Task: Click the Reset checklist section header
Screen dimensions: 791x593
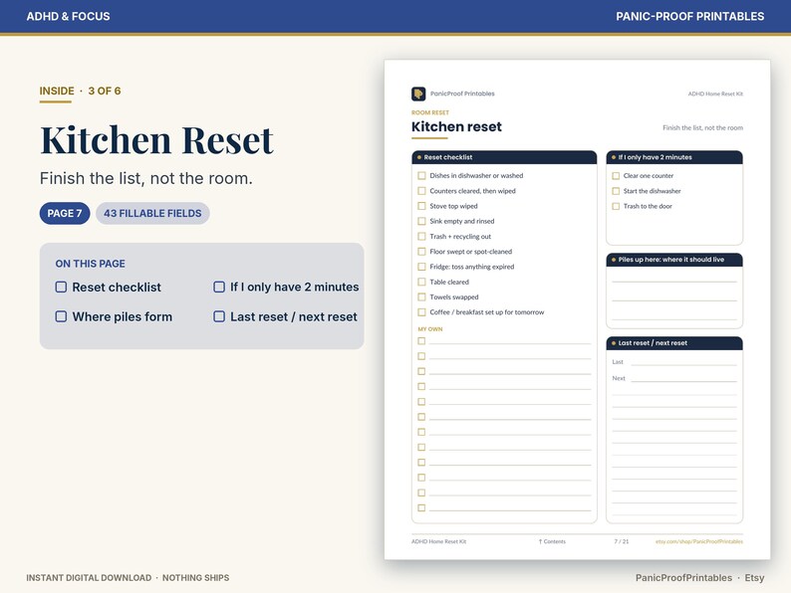Action: (x=504, y=157)
